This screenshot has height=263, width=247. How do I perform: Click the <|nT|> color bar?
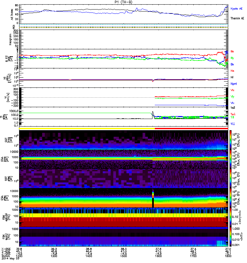pos(231,237)
